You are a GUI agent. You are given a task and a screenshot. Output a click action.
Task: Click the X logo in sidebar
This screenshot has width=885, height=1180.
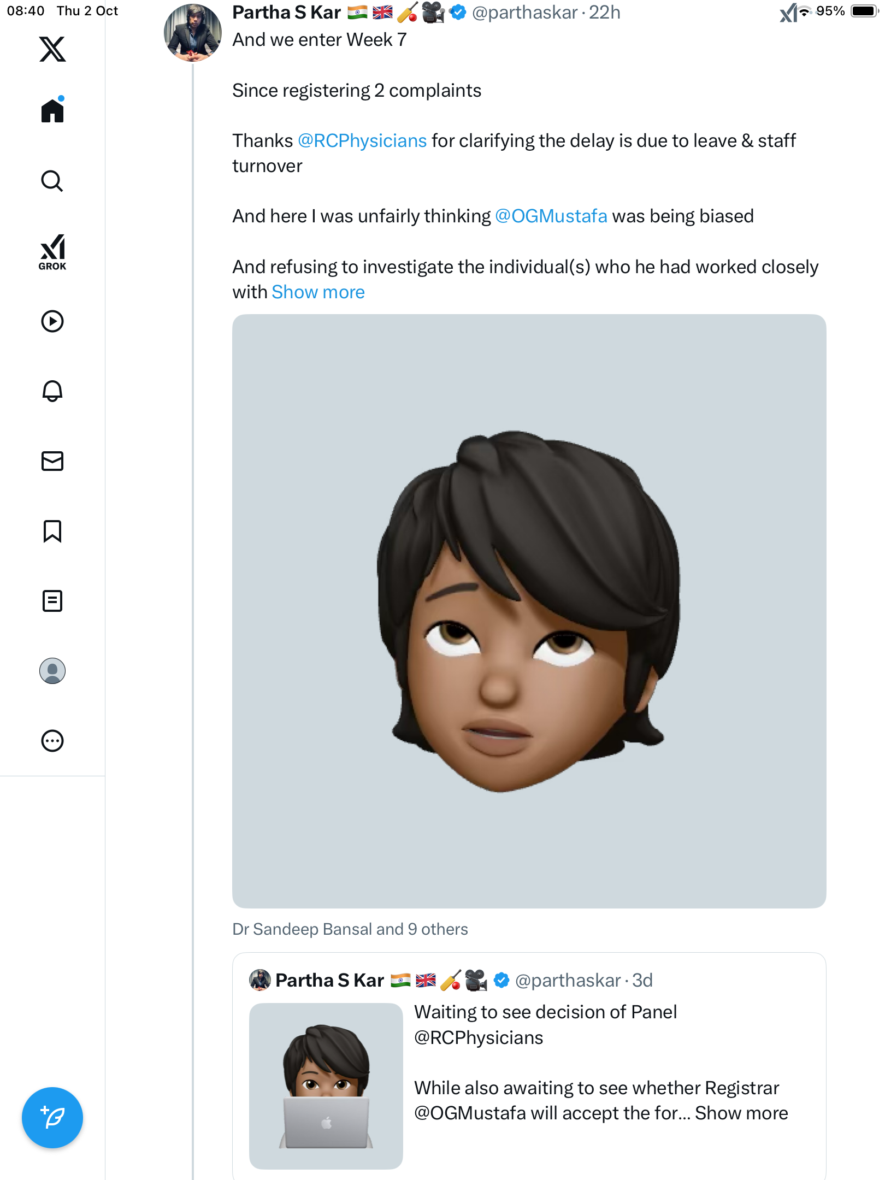coord(52,49)
